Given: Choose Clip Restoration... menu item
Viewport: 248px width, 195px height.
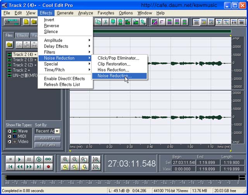Looking at the screenshot, I should click(119, 64).
